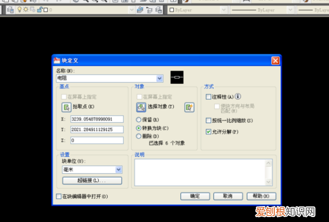Close the 块定义 dialog
The image size is (329, 222).
pyautogui.click(x=275, y=61)
